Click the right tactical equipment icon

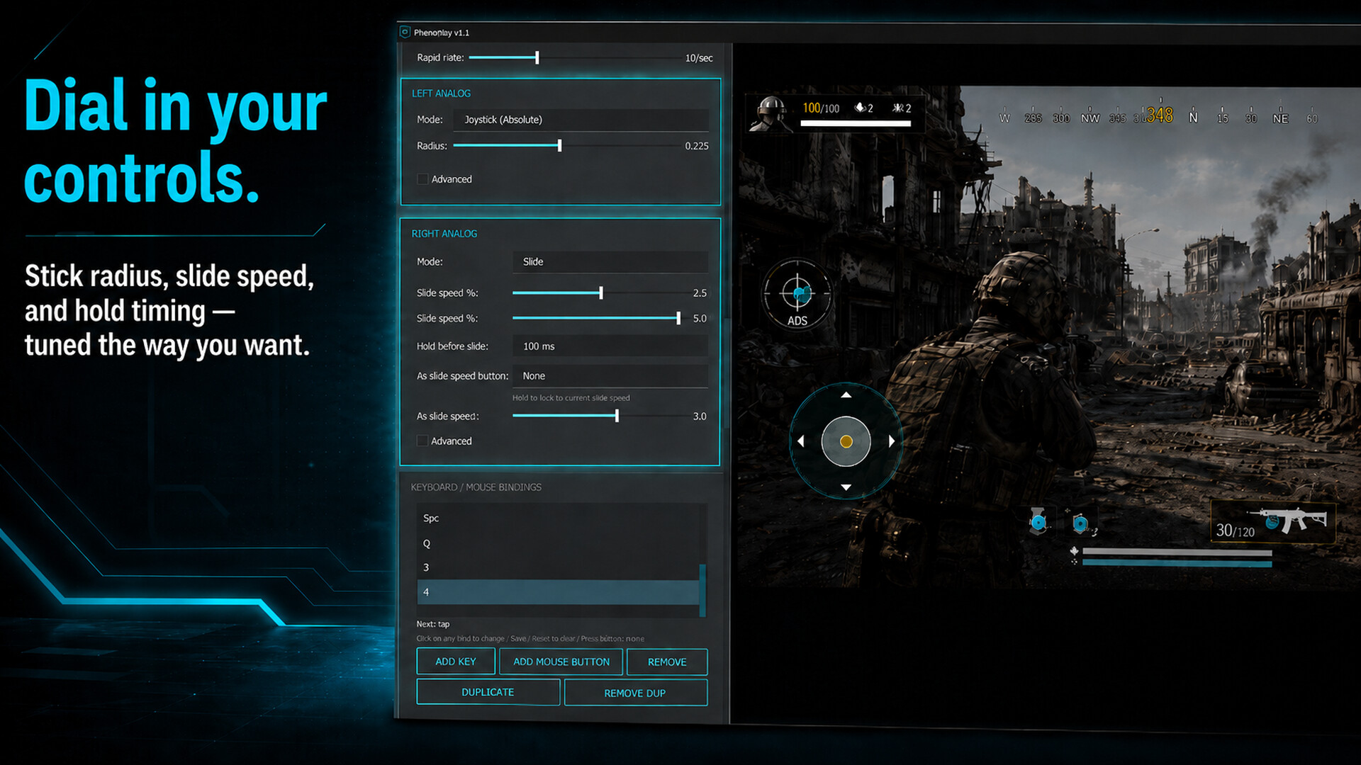(1081, 523)
